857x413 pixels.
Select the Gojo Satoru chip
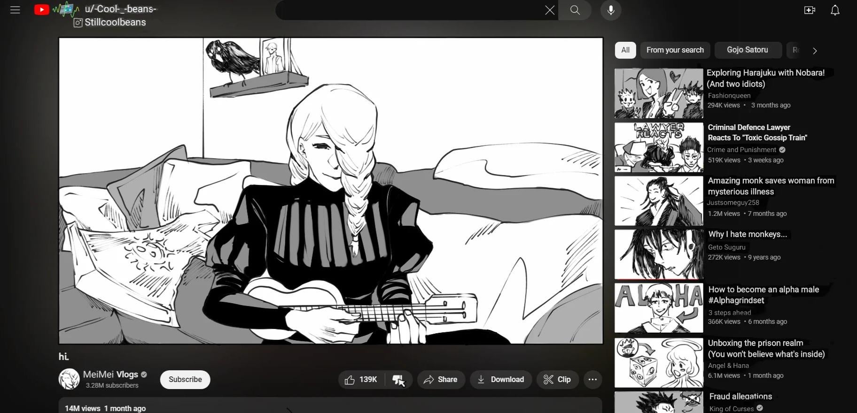pos(748,50)
